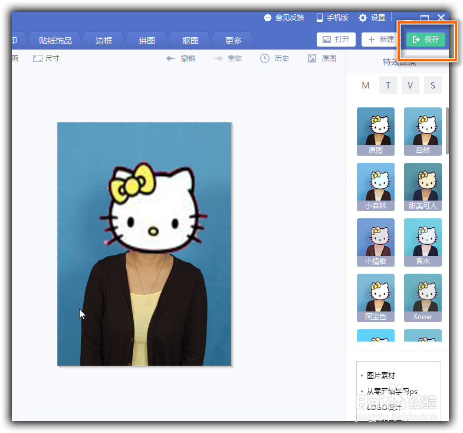The width and height of the screenshot is (463, 433).
Task: Apply the 甜美可人 filter thumbnail
Action: click(423, 187)
